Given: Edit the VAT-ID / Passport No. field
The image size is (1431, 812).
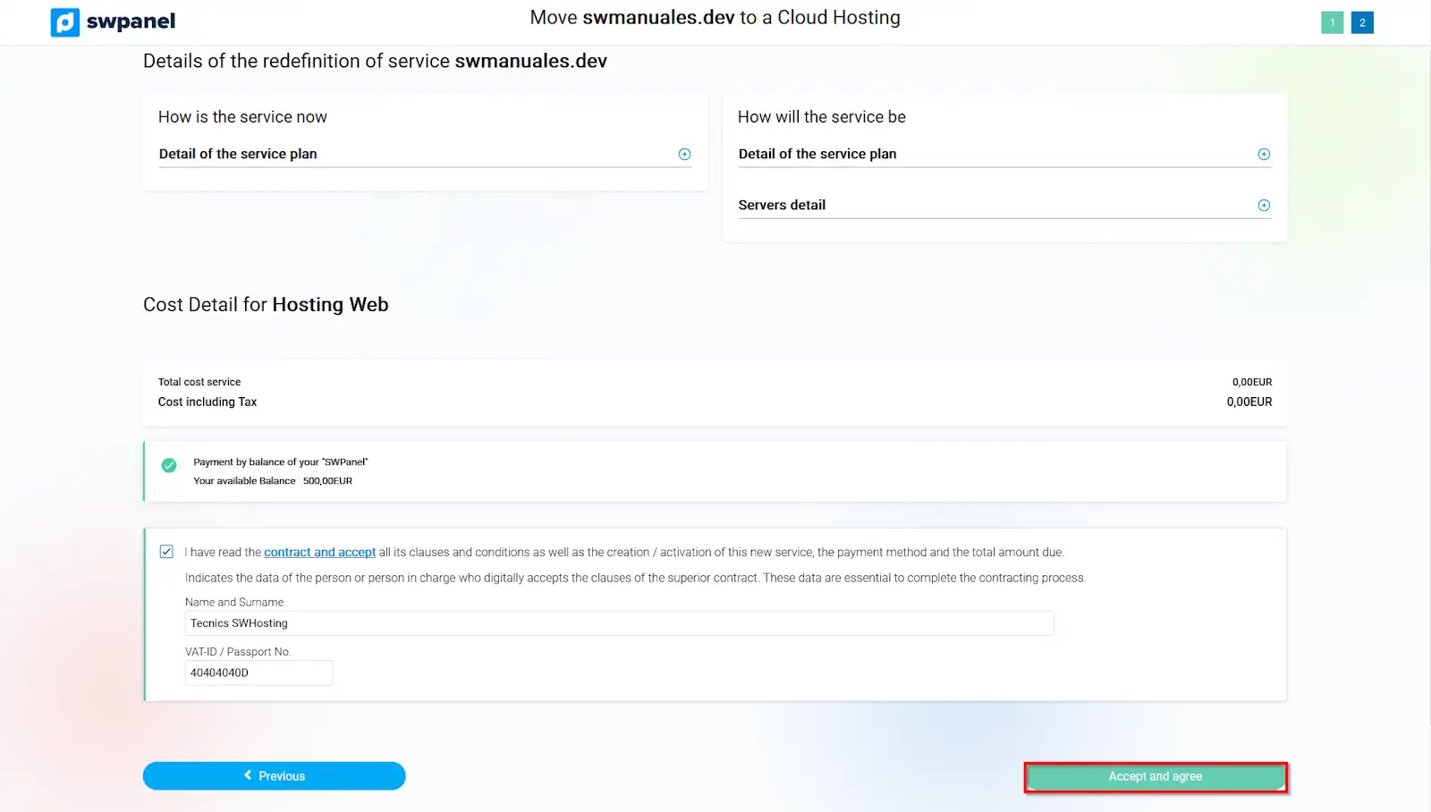Looking at the screenshot, I should pos(258,672).
